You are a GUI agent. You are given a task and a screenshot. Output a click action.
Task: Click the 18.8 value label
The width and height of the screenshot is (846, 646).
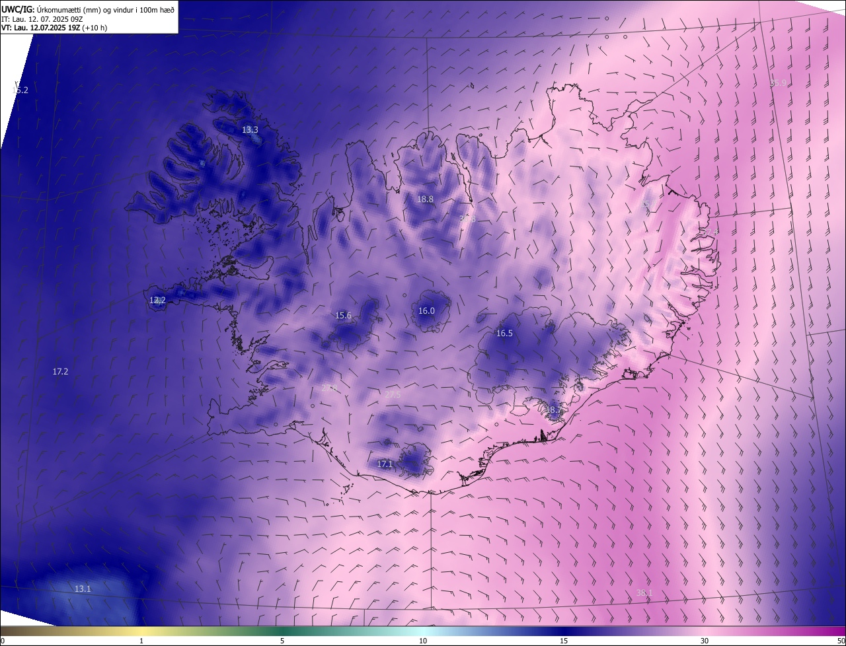425,199
